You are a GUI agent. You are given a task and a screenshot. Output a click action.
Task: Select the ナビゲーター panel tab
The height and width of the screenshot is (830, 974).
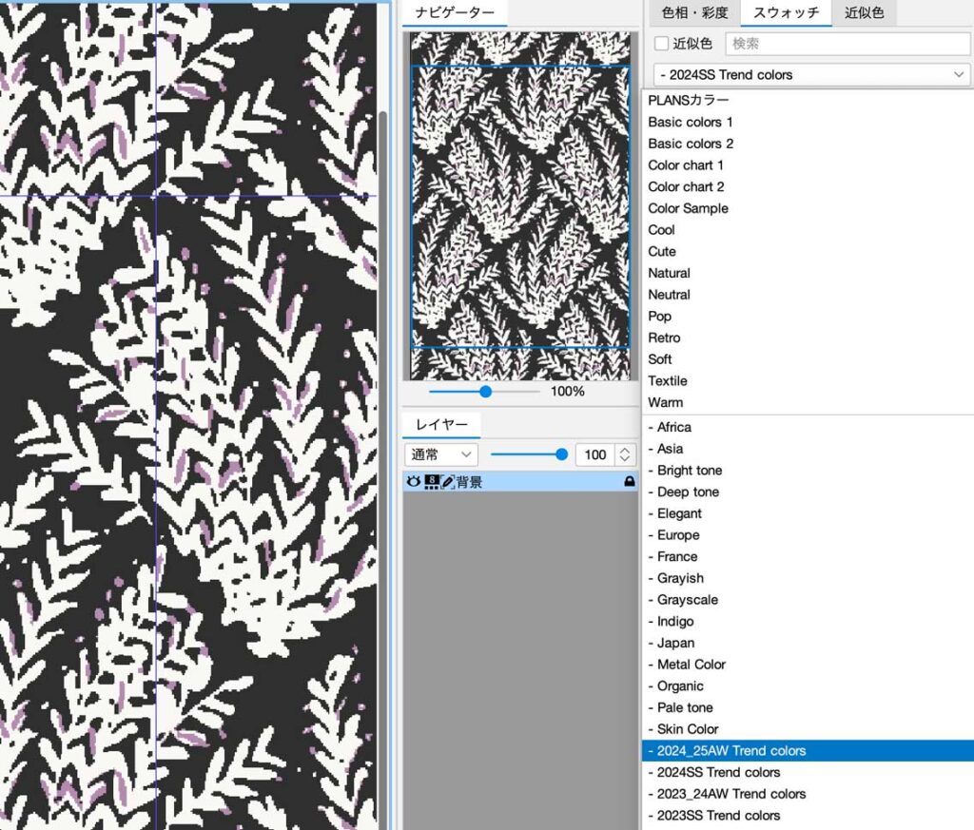click(x=455, y=12)
